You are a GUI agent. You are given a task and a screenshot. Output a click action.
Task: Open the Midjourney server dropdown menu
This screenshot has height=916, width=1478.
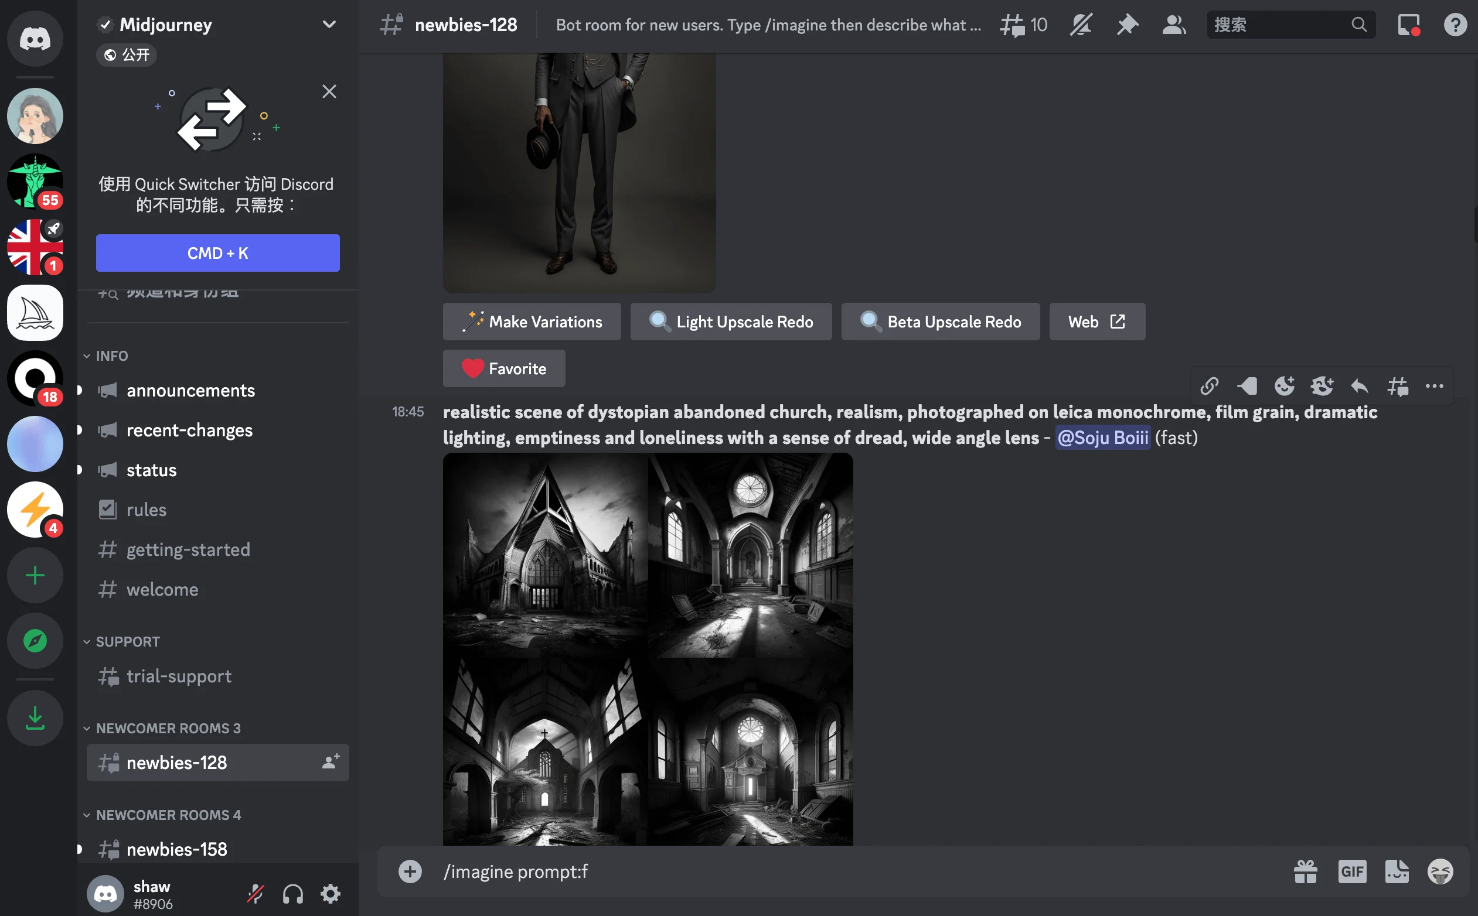[x=329, y=25]
